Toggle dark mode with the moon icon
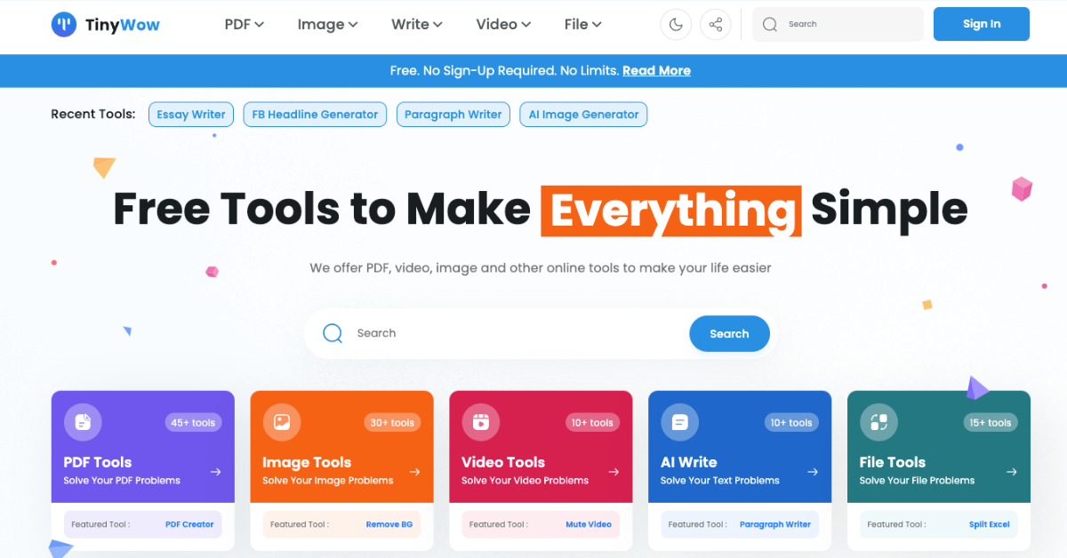This screenshot has height=558, width=1067. (676, 25)
